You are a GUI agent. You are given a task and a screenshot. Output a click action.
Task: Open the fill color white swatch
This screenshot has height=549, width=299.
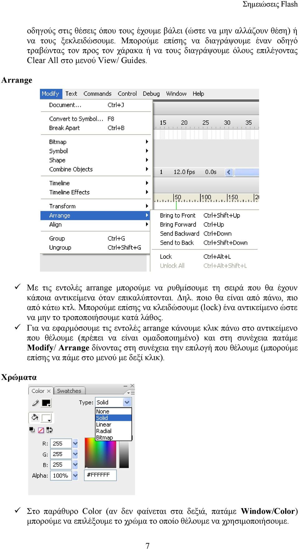click(x=46, y=418)
